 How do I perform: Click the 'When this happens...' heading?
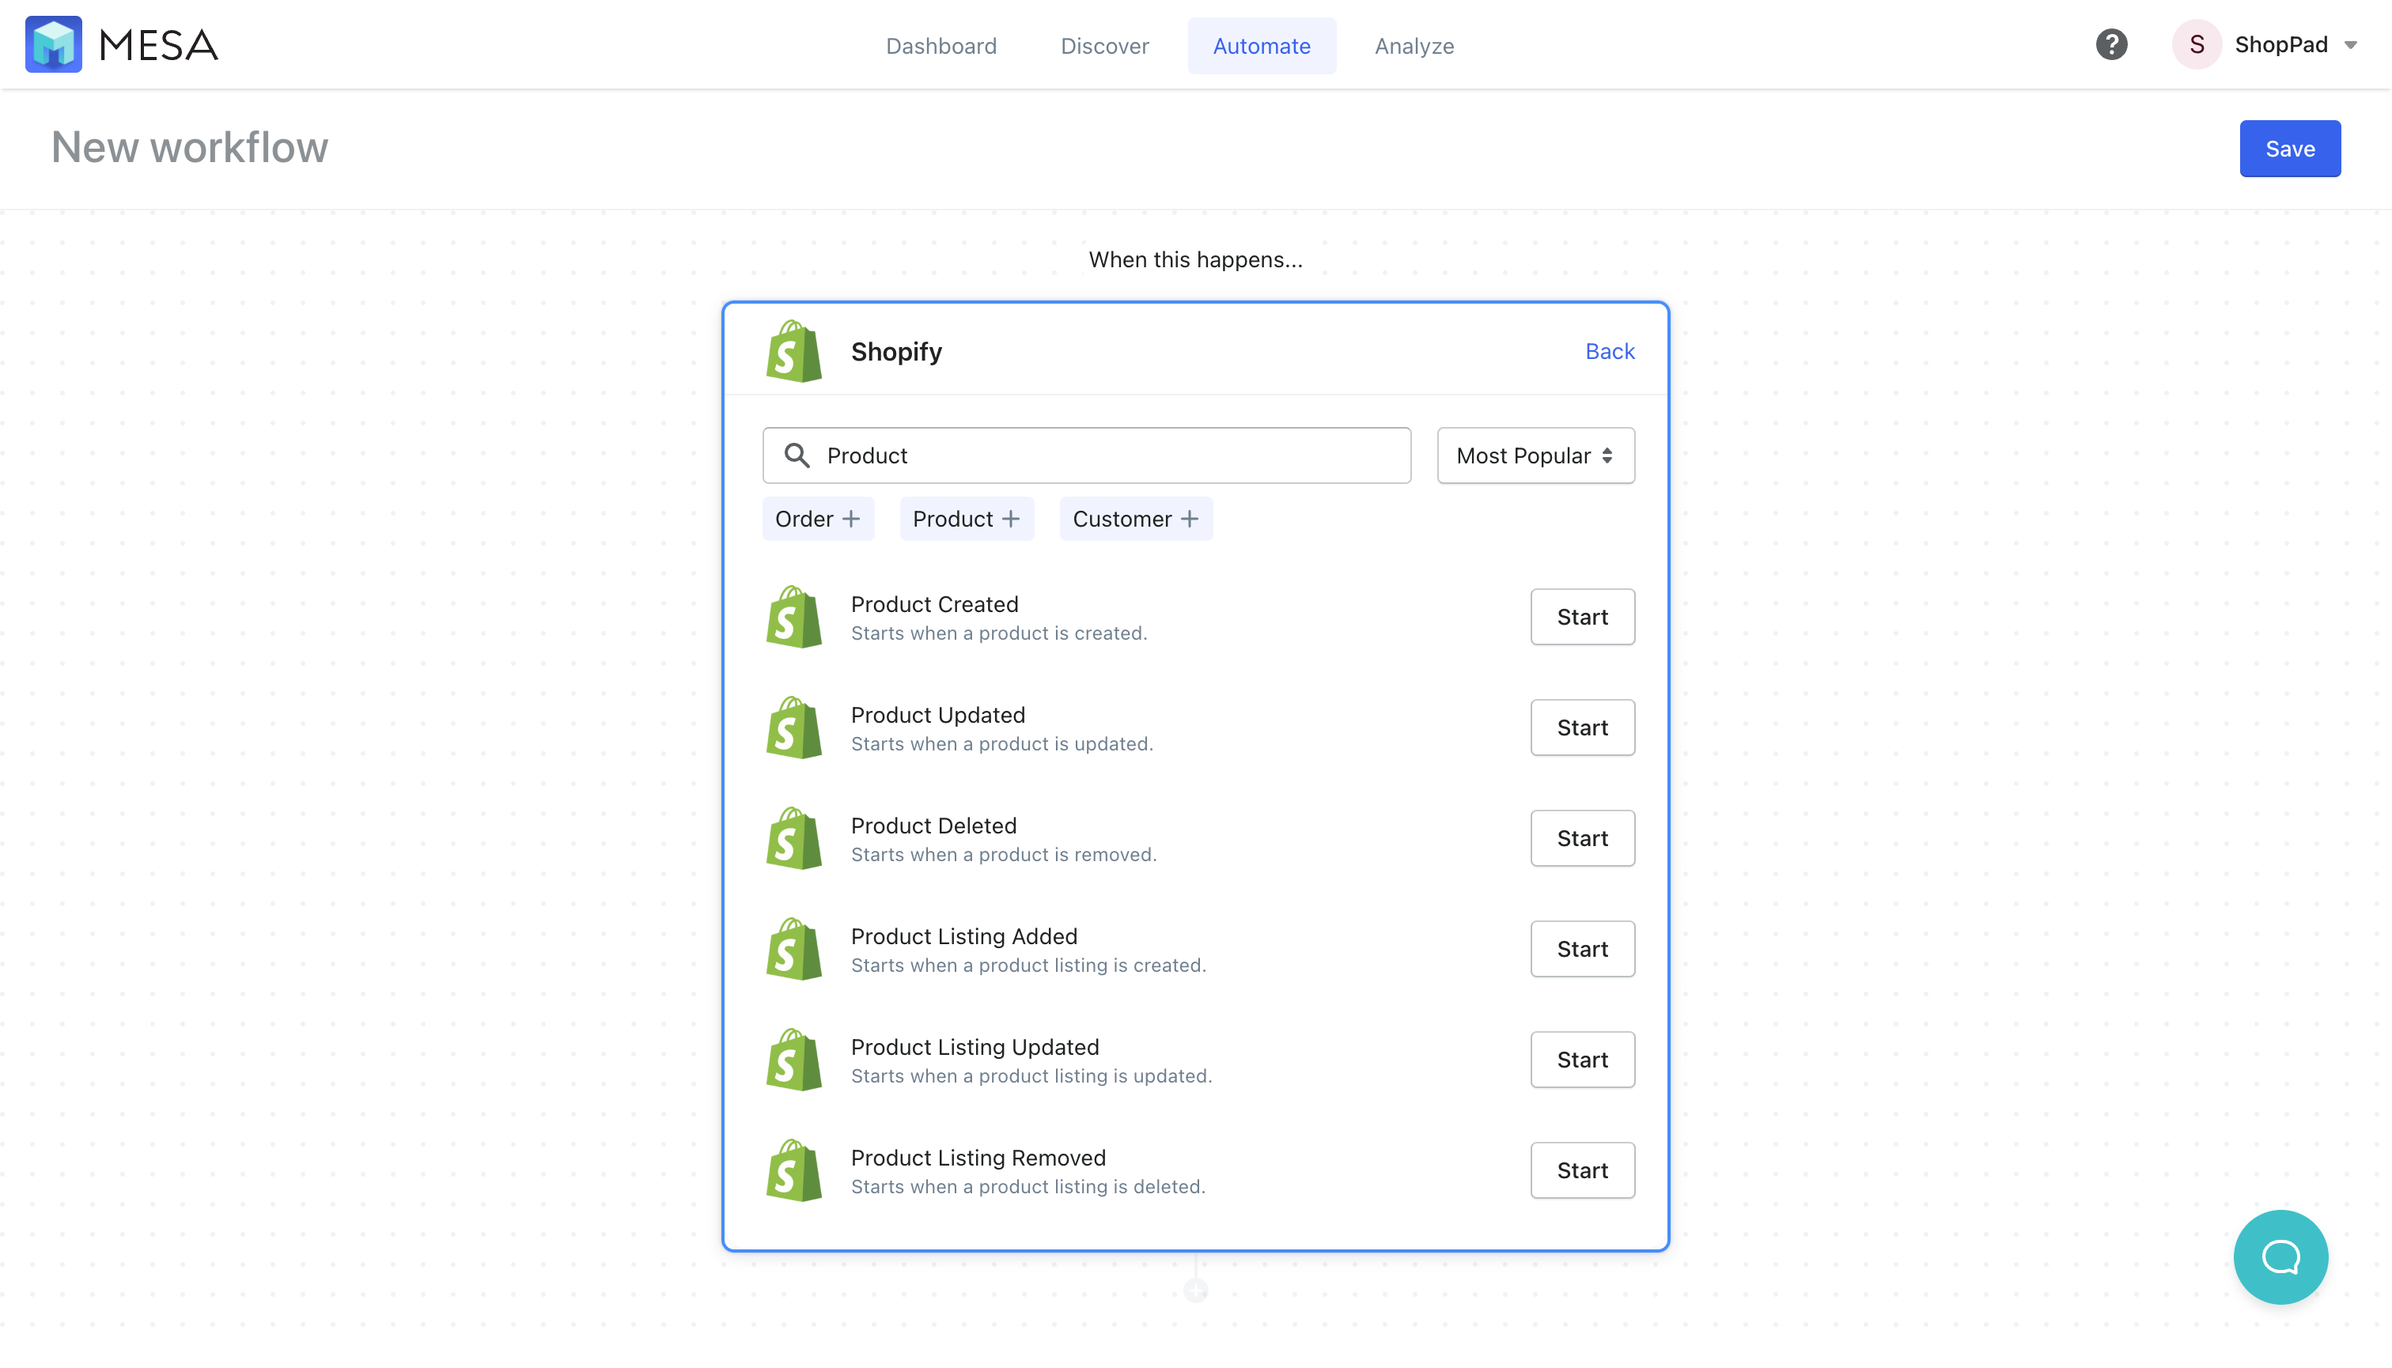pos(1195,259)
